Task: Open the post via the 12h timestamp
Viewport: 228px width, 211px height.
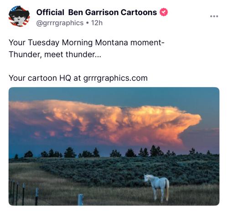Action: coord(97,23)
